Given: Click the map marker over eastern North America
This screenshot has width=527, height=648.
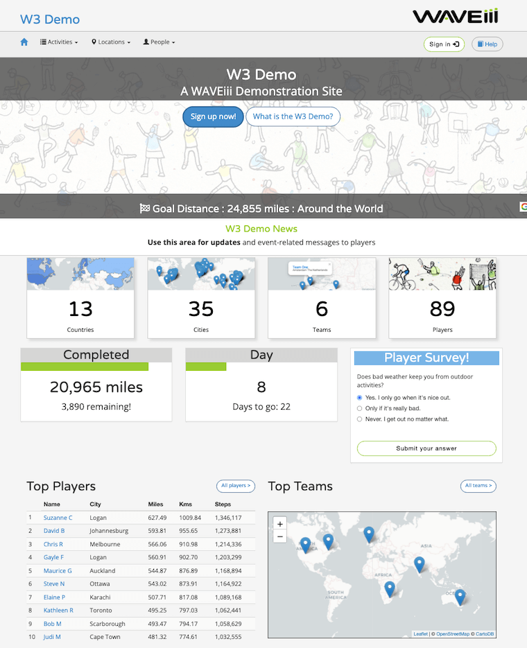Looking at the screenshot, I should click(x=328, y=542).
